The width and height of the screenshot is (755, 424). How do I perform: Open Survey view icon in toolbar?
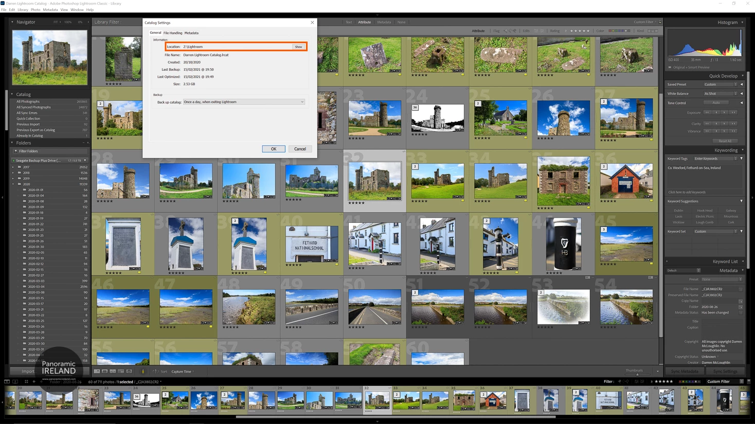coord(121,371)
